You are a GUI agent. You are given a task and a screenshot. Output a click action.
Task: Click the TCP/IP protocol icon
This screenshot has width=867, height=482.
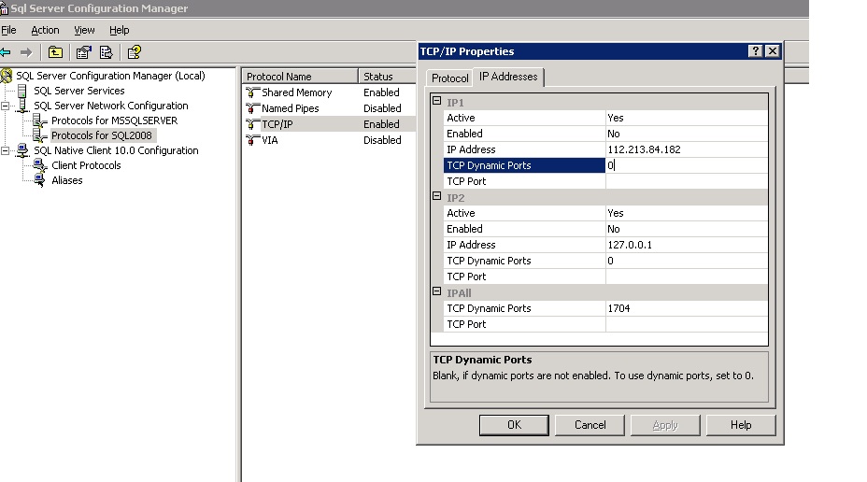click(253, 124)
